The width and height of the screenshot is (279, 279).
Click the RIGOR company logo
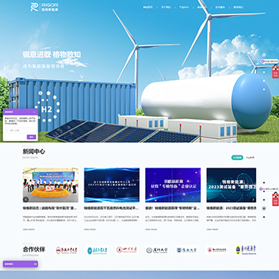point(45,7)
